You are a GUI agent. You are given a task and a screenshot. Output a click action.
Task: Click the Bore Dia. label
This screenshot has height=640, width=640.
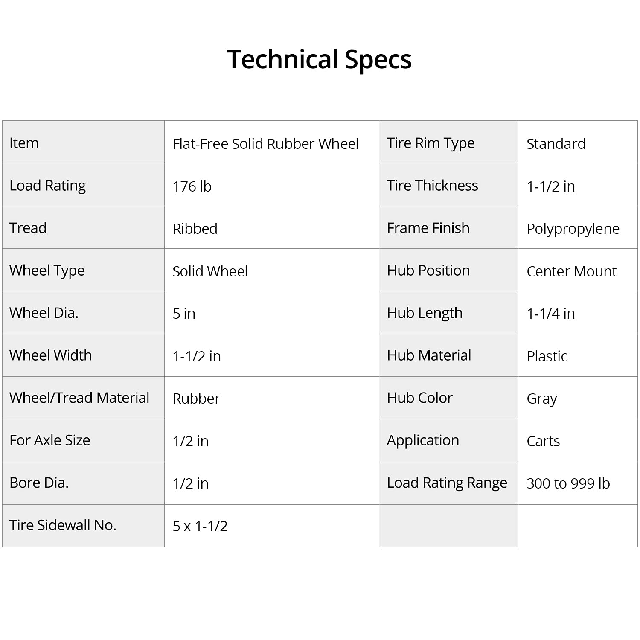tap(39, 483)
